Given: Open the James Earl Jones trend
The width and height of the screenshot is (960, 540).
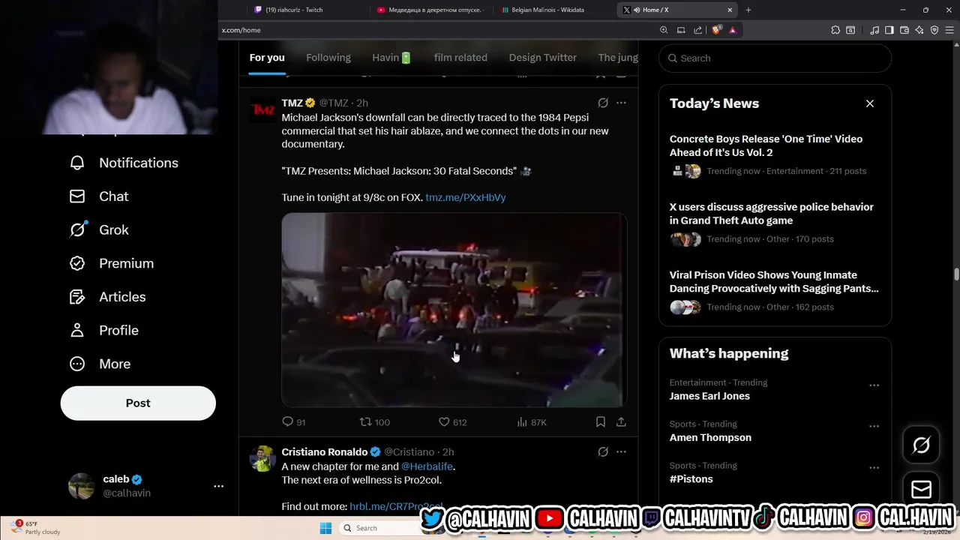Looking at the screenshot, I should click(x=709, y=396).
